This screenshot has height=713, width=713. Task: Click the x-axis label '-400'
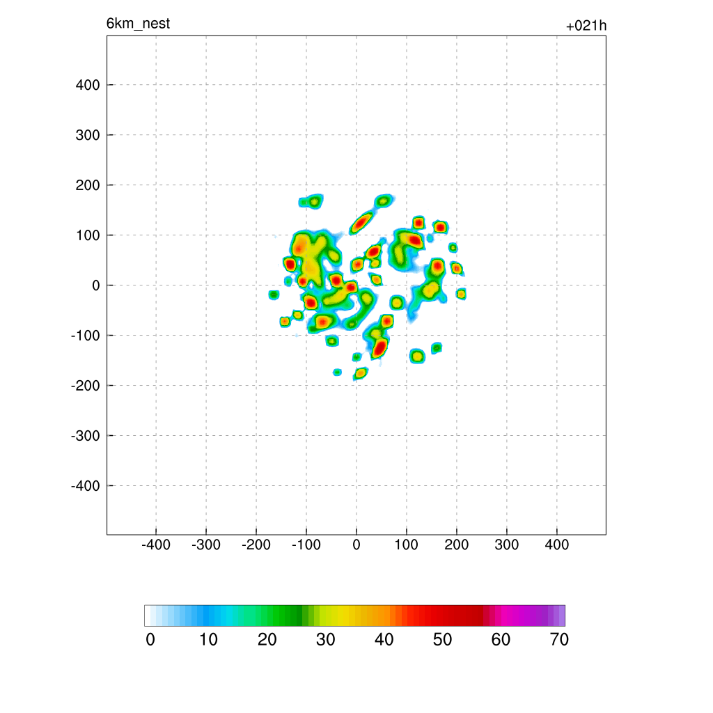click(x=156, y=544)
